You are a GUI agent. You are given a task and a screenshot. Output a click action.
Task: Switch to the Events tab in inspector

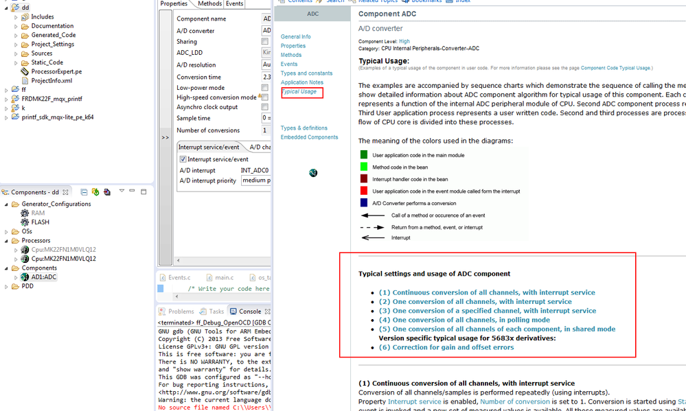[x=234, y=3]
